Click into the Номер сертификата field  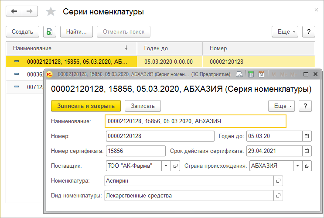point(135,151)
